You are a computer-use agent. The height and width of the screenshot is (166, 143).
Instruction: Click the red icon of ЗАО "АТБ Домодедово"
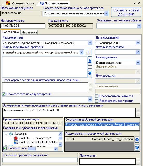click(x=16, y=138)
